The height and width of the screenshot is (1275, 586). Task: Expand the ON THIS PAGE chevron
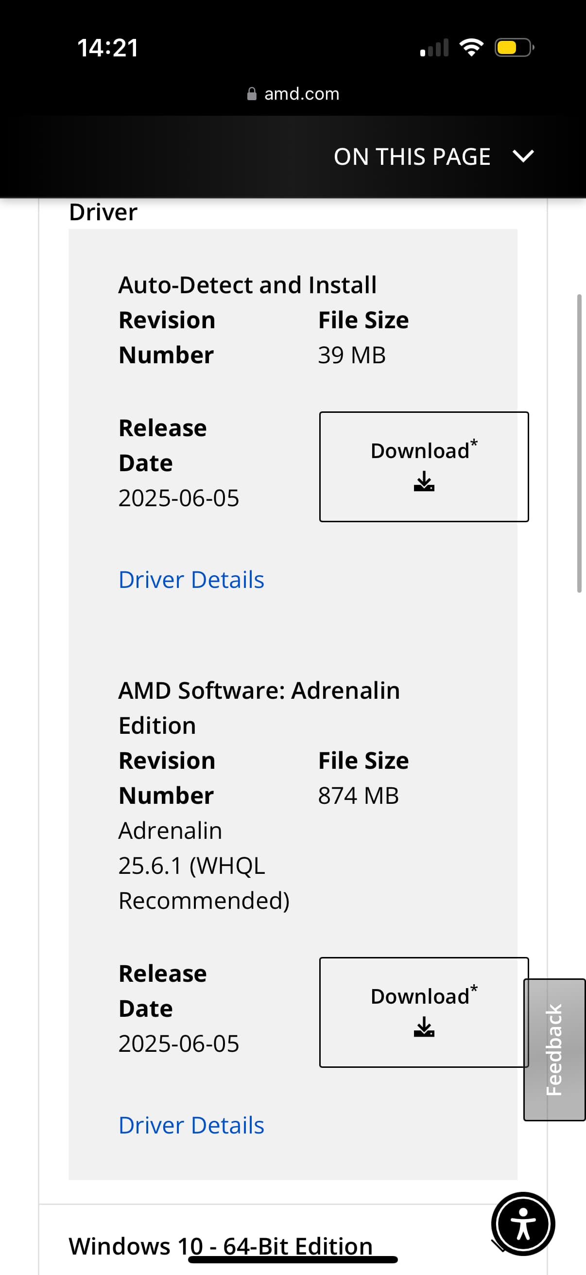point(523,157)
